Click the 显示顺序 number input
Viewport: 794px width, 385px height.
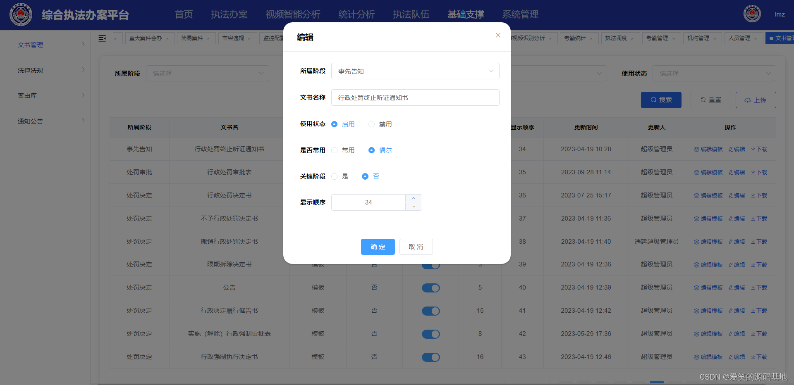368,202
